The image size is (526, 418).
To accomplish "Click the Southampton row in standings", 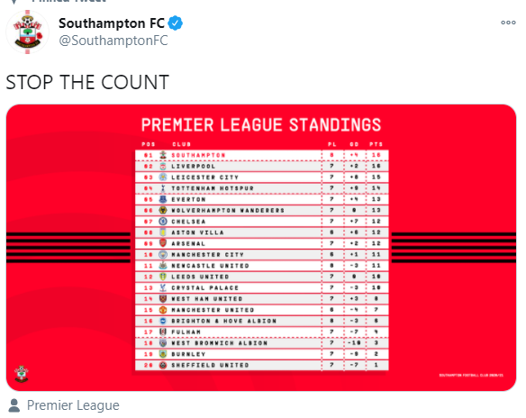I will pos(262,155).
